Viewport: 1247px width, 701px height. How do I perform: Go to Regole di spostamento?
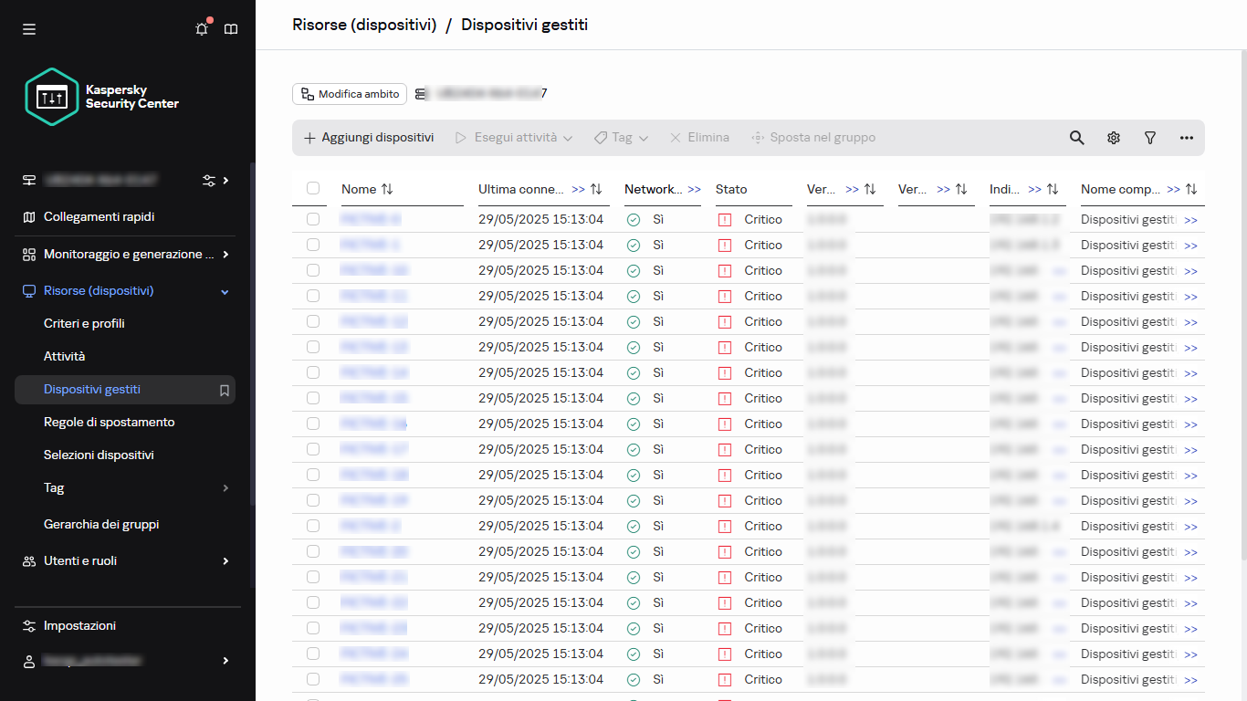coord(109,423)
